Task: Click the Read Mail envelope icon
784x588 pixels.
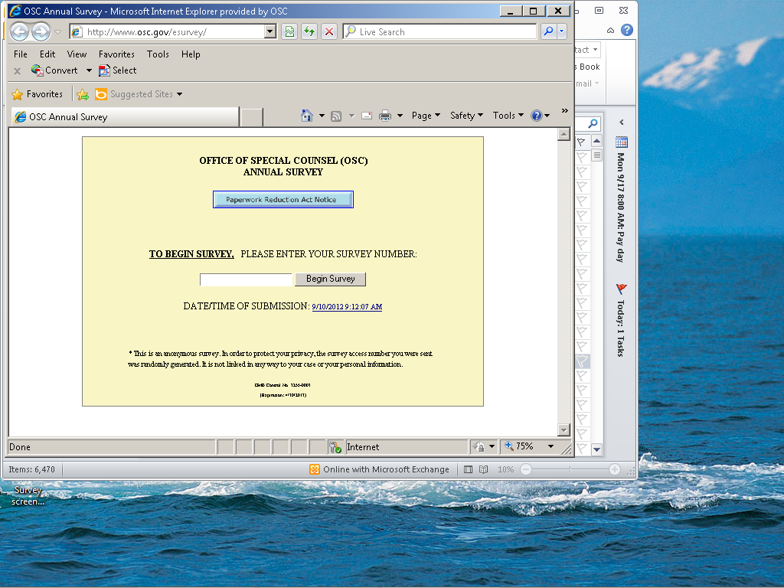Action: (367, 116)
